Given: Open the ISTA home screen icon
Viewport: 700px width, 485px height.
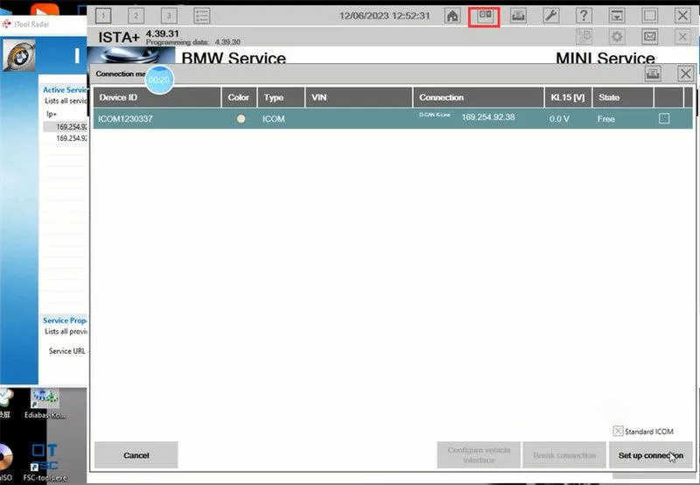Looking at the screenshot, I should pos(452,16).
